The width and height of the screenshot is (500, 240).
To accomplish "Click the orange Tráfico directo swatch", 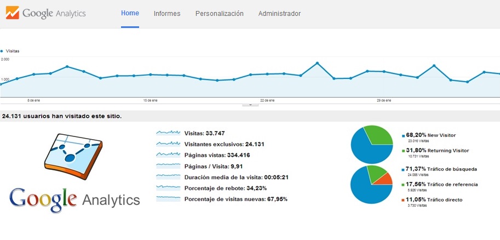I will [x=404, y=201].
